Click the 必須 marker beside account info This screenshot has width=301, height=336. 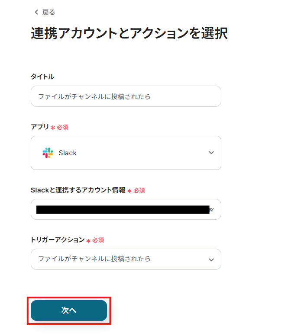[x=139, y=190]
